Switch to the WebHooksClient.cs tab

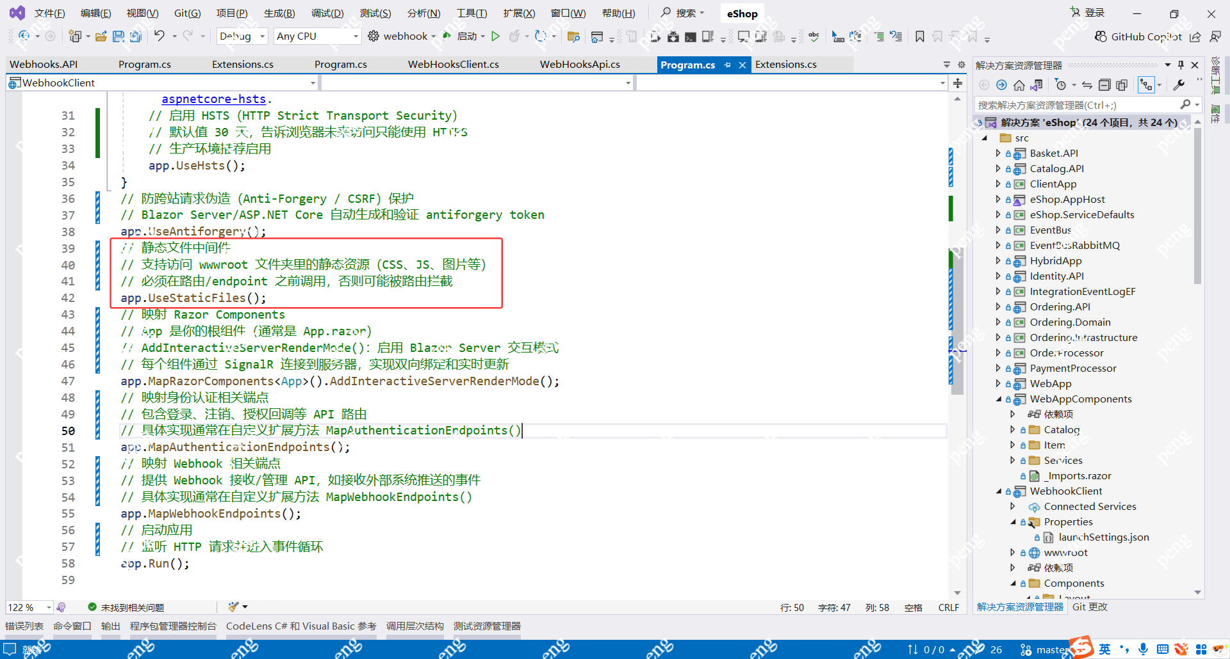[454, 65]
